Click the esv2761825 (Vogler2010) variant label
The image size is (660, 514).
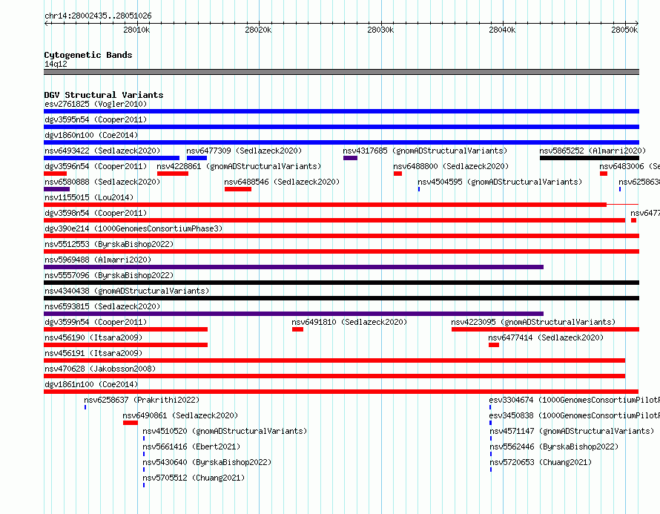tap(96, 104)
